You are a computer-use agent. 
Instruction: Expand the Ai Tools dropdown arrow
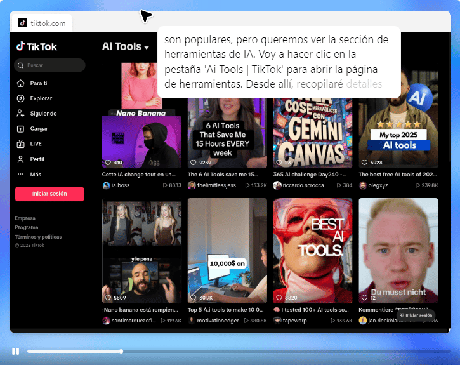point(147,48)
